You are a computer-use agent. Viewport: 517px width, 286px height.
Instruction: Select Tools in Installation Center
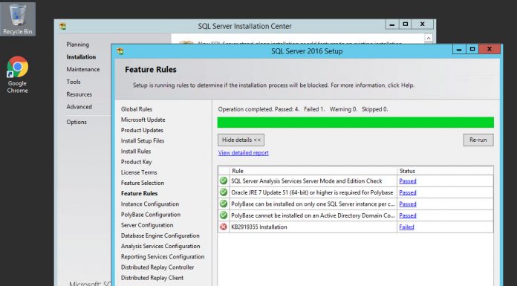tap(74, 82)
